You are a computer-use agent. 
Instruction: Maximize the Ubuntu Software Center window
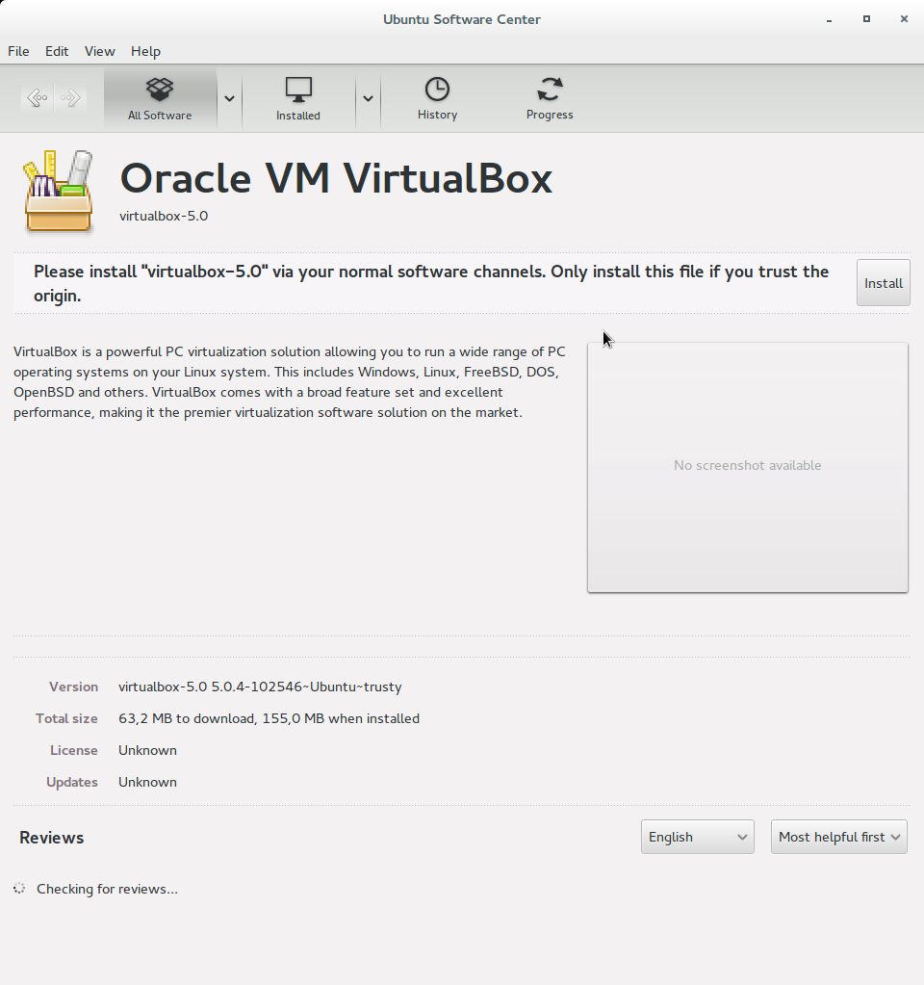pos(866,19)
